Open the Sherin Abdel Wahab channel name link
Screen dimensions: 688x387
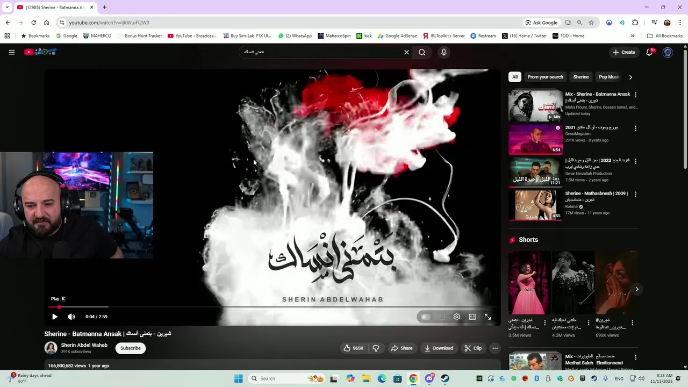(x=84, y=345)
